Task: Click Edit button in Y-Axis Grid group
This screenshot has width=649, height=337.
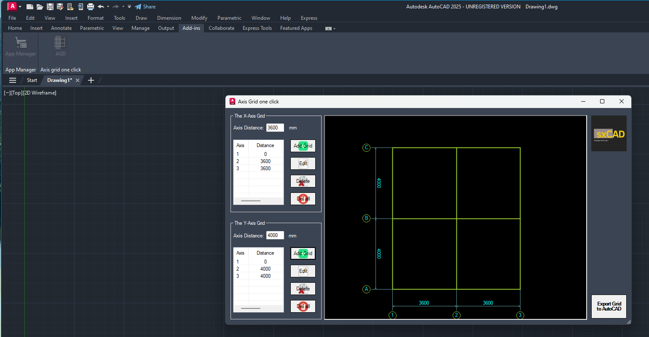Action: (303, 271)
